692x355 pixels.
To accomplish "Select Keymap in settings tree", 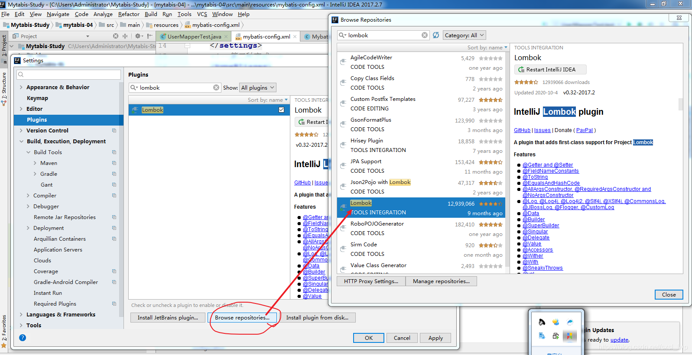I will click(x=37, y=98).
